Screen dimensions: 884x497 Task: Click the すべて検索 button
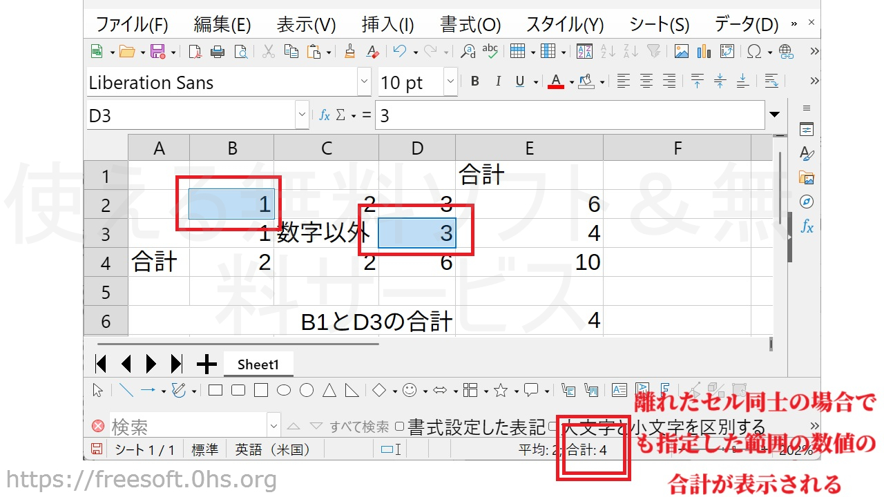(x=358, y=427)
